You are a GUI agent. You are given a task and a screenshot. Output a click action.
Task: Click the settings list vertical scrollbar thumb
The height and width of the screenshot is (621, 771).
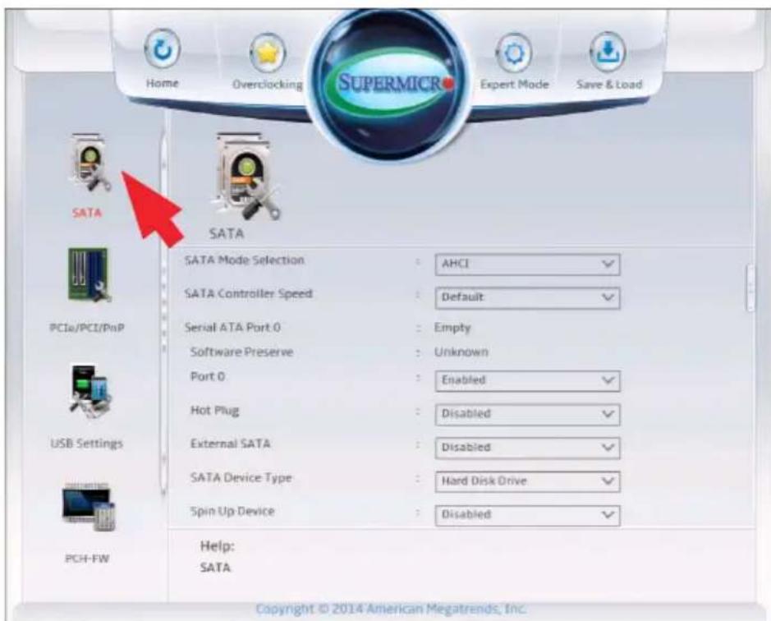coord(750,288)
